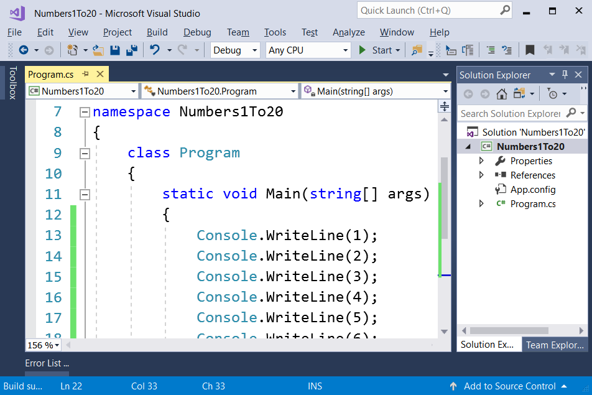Collapse the Main method outline

click(85, 195)
